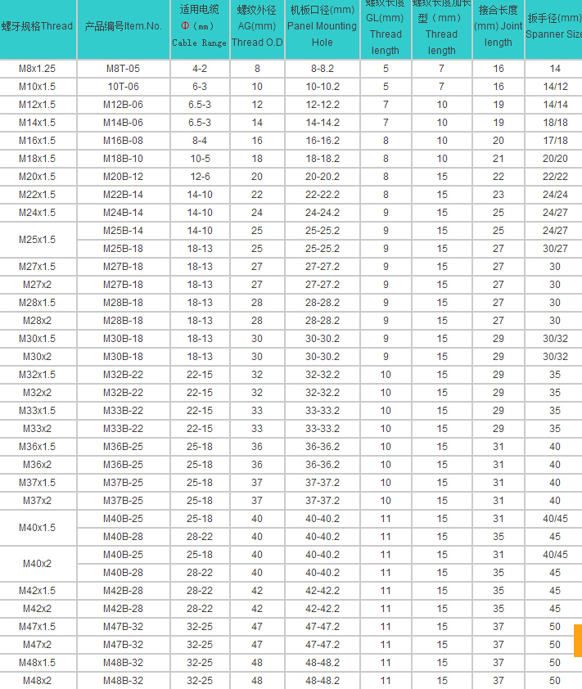582x689 pixels.
Task: Select thread spec M12x1.5
Action: 38,105
